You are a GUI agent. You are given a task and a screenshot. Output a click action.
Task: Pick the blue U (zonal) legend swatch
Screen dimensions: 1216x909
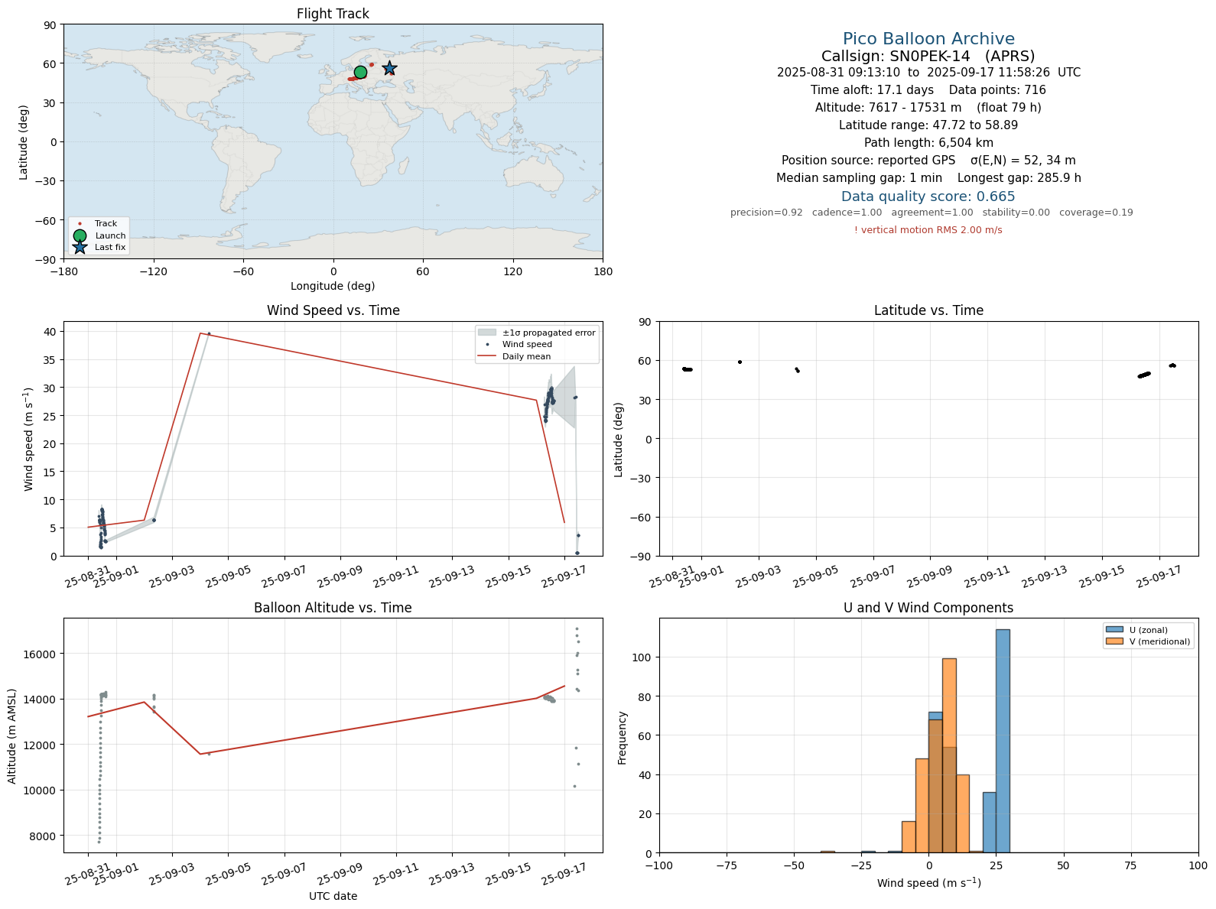1114,630
